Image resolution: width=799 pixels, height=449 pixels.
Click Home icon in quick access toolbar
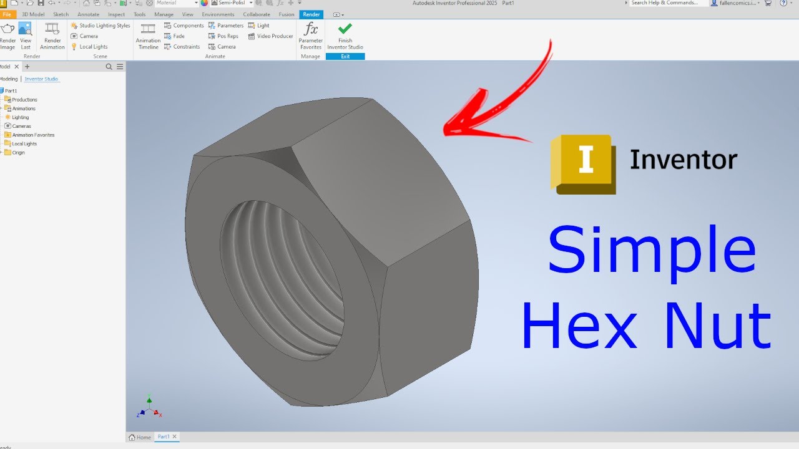86,2
